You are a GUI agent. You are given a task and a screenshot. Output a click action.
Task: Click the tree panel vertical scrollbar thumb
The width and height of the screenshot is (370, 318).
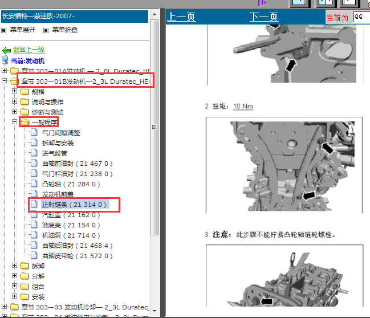pos(154,128)
